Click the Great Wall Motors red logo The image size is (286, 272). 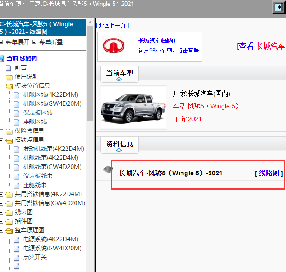(114, 46)
